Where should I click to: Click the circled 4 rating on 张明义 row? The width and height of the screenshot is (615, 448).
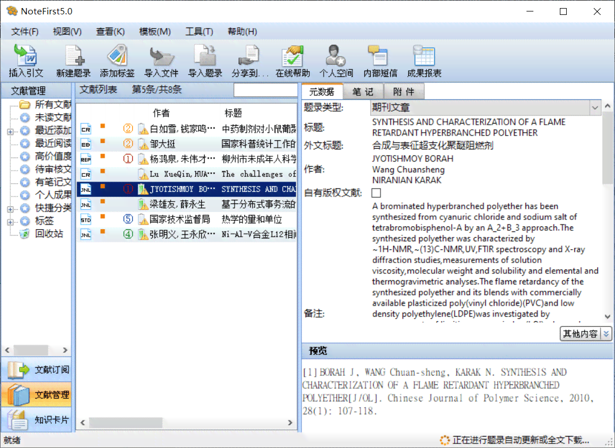coord(128,234)
